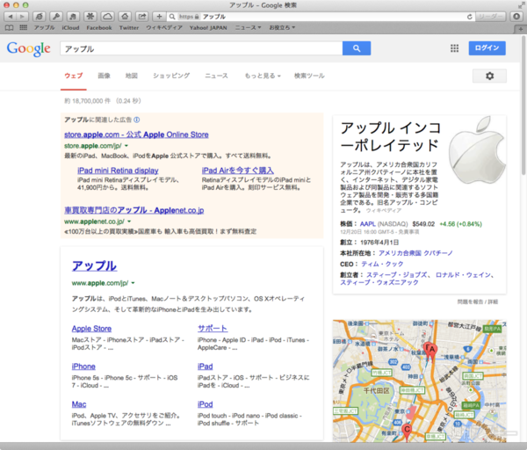Open ティム・クック CEO link

(x=382, y=264)
